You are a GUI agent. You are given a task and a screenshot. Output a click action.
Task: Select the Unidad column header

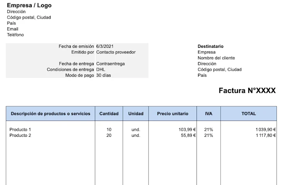click(136, 113)
